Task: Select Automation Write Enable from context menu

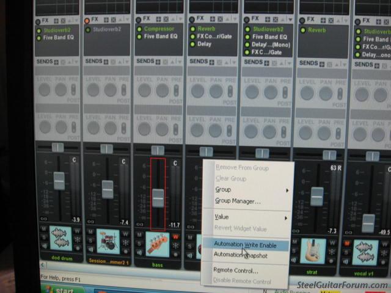Action: (x=245, y=245)
